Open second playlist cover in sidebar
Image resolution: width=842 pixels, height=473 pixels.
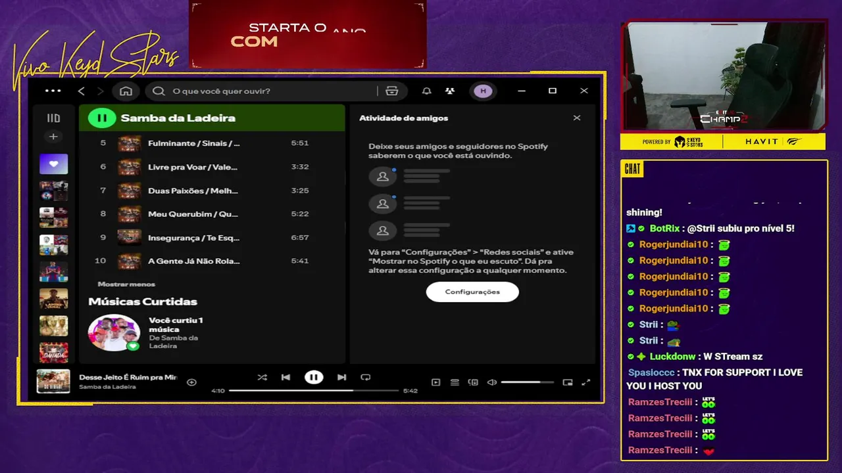(x=53, y=191)
